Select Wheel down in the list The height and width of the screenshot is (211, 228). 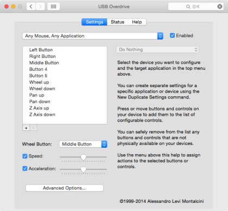(65, 89)
